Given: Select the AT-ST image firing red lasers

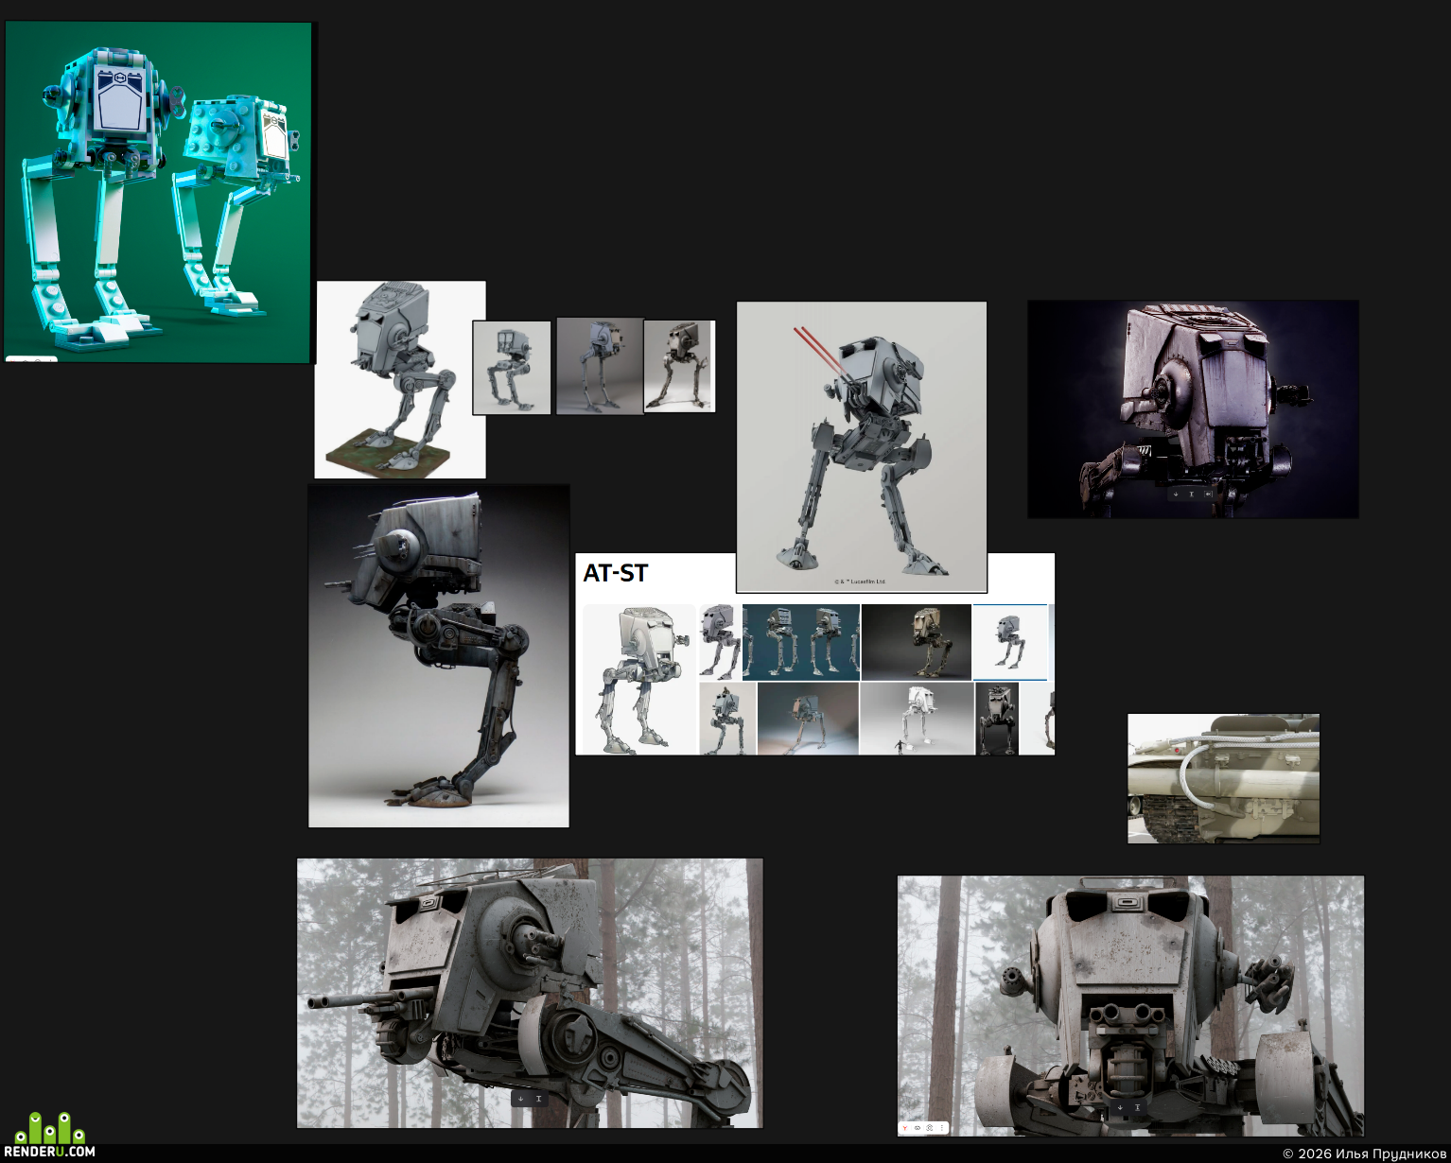Looking at the screenshot, I should tap(862, 447).
